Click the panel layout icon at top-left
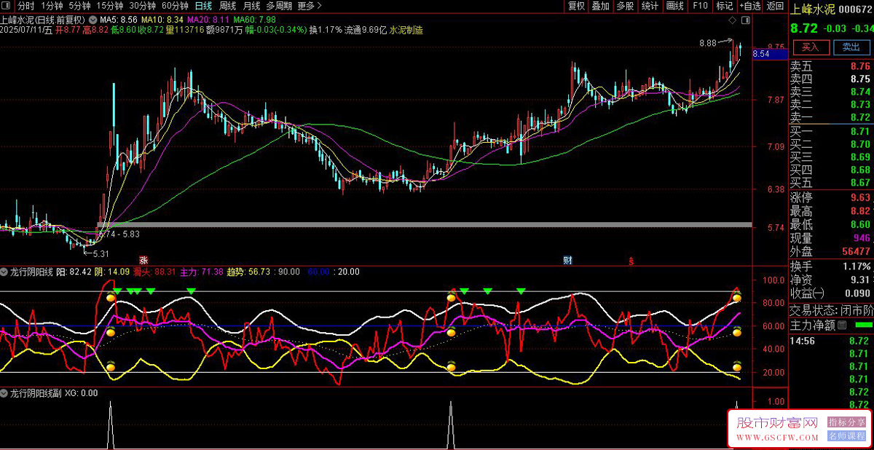The height and width of the screenshot is (450, 874). point(7,6)
